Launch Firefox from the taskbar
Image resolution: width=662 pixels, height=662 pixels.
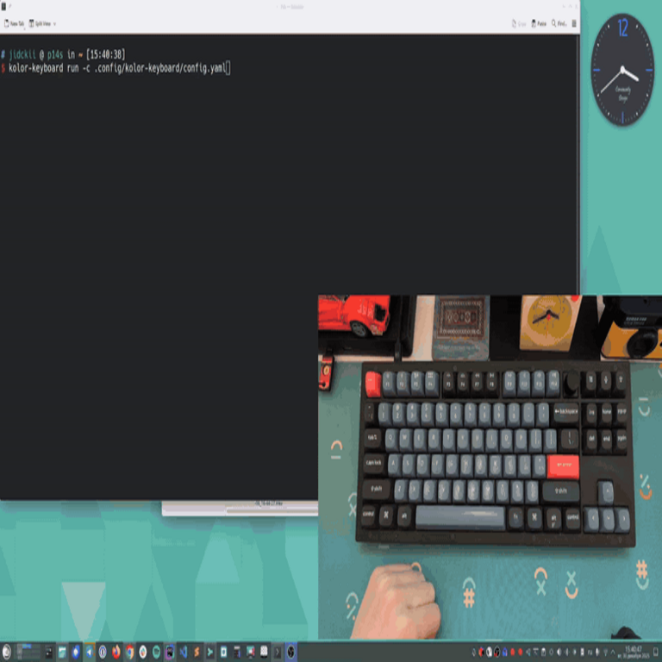pos(116,653)
